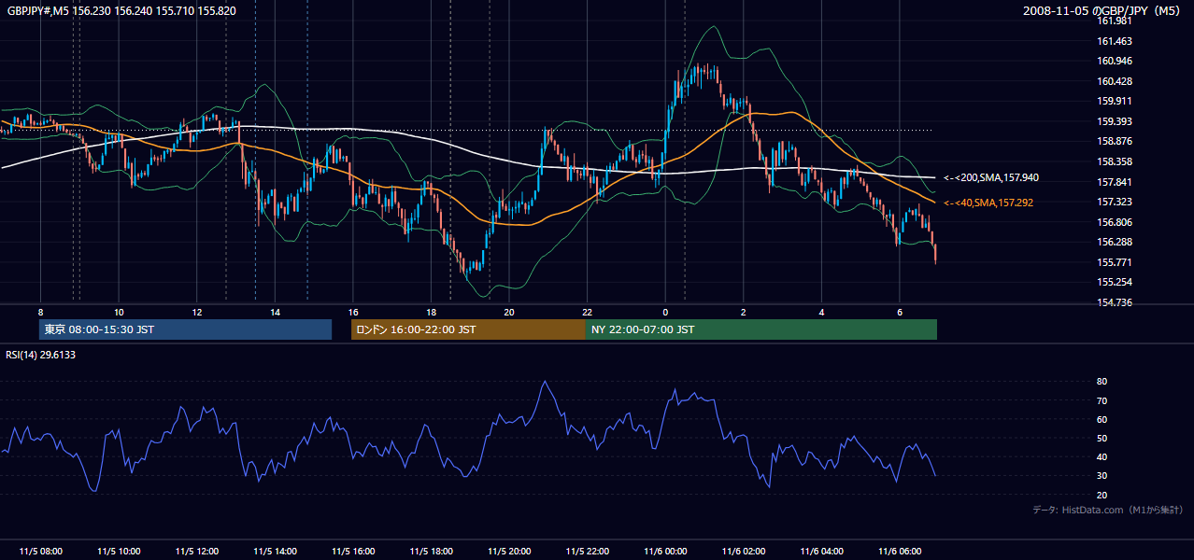Click price axis value 159.393
1194x560 pixels.
1115,121
